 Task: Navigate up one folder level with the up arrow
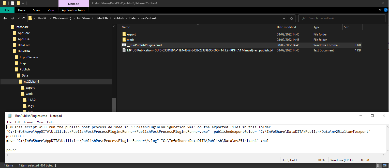(x=24, y=18)
